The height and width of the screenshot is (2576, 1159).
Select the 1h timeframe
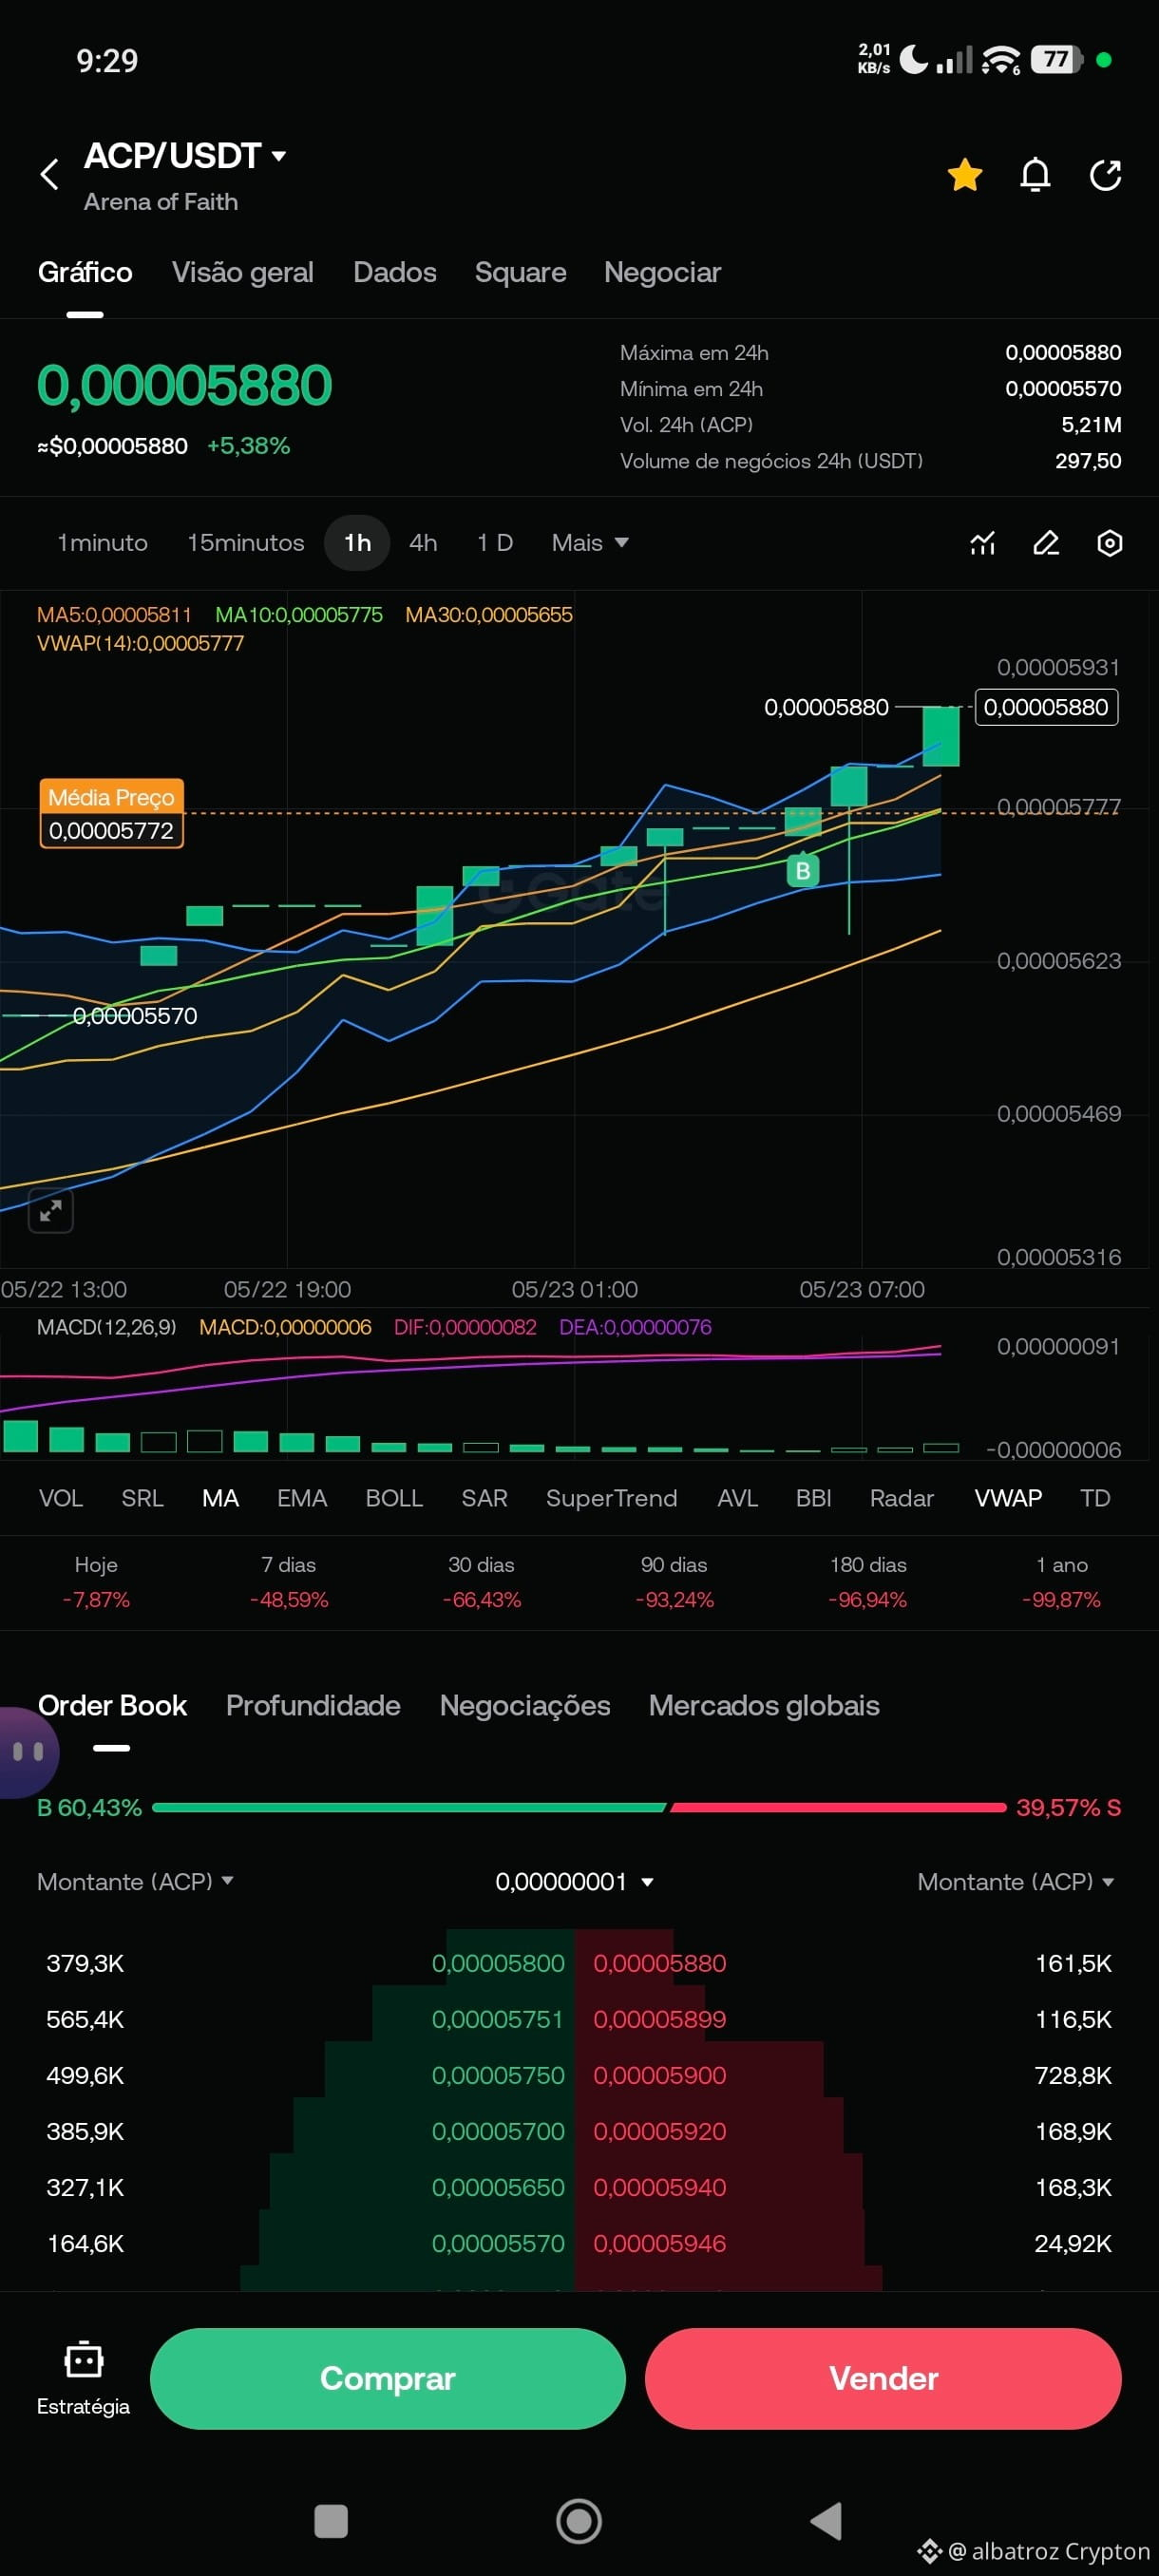tap(357, 543)
